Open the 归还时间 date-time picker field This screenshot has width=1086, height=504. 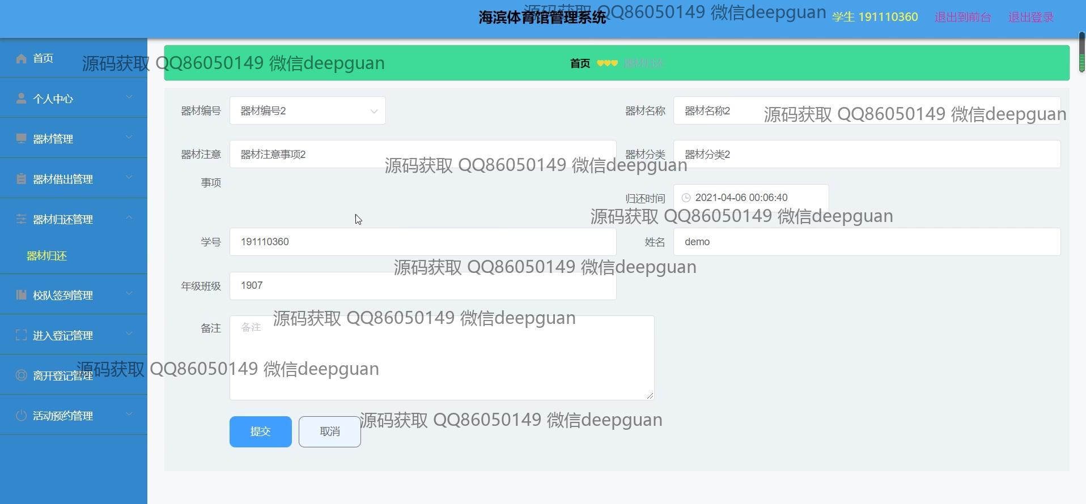[x=751, y=198]
